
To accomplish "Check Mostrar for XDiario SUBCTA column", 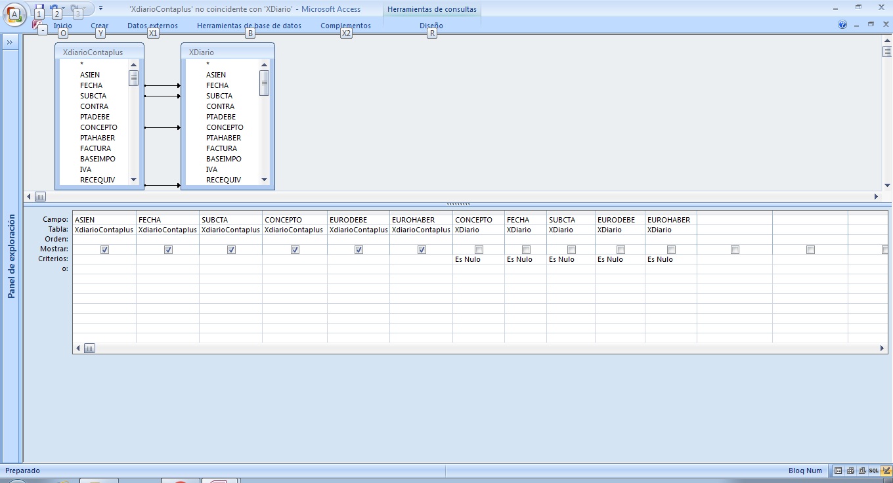I will 571,249.
